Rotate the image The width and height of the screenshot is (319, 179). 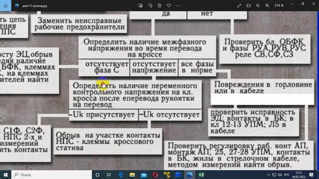[150, 5]
